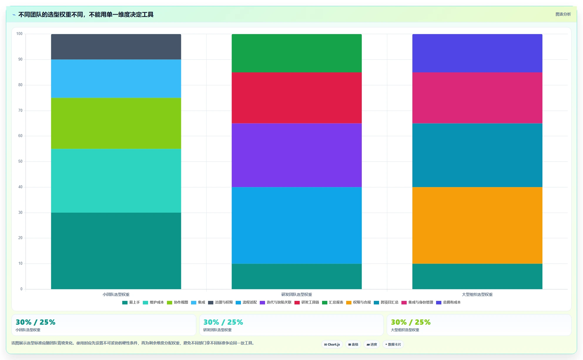Image resolution: width=583 pixels, height=360 pixels.
Task: Toggle the 易上手 legend item
Action: point(131,302)
